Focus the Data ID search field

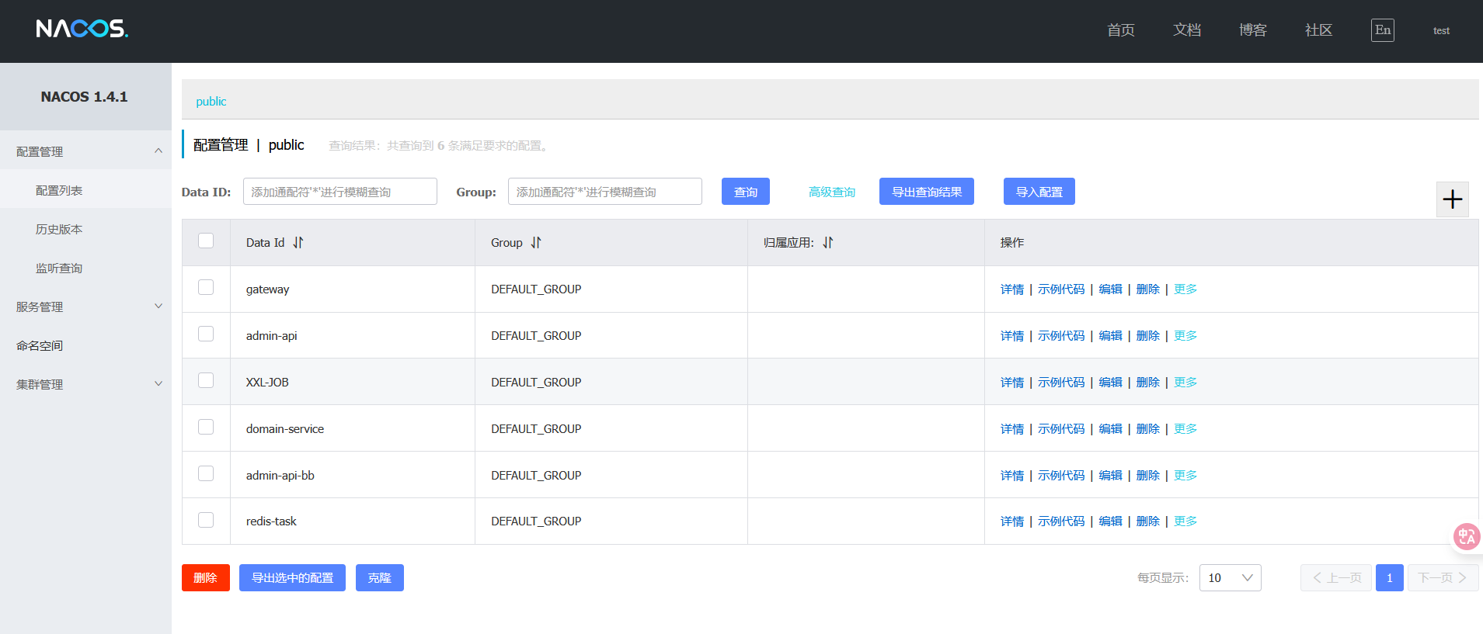[339, 192]
